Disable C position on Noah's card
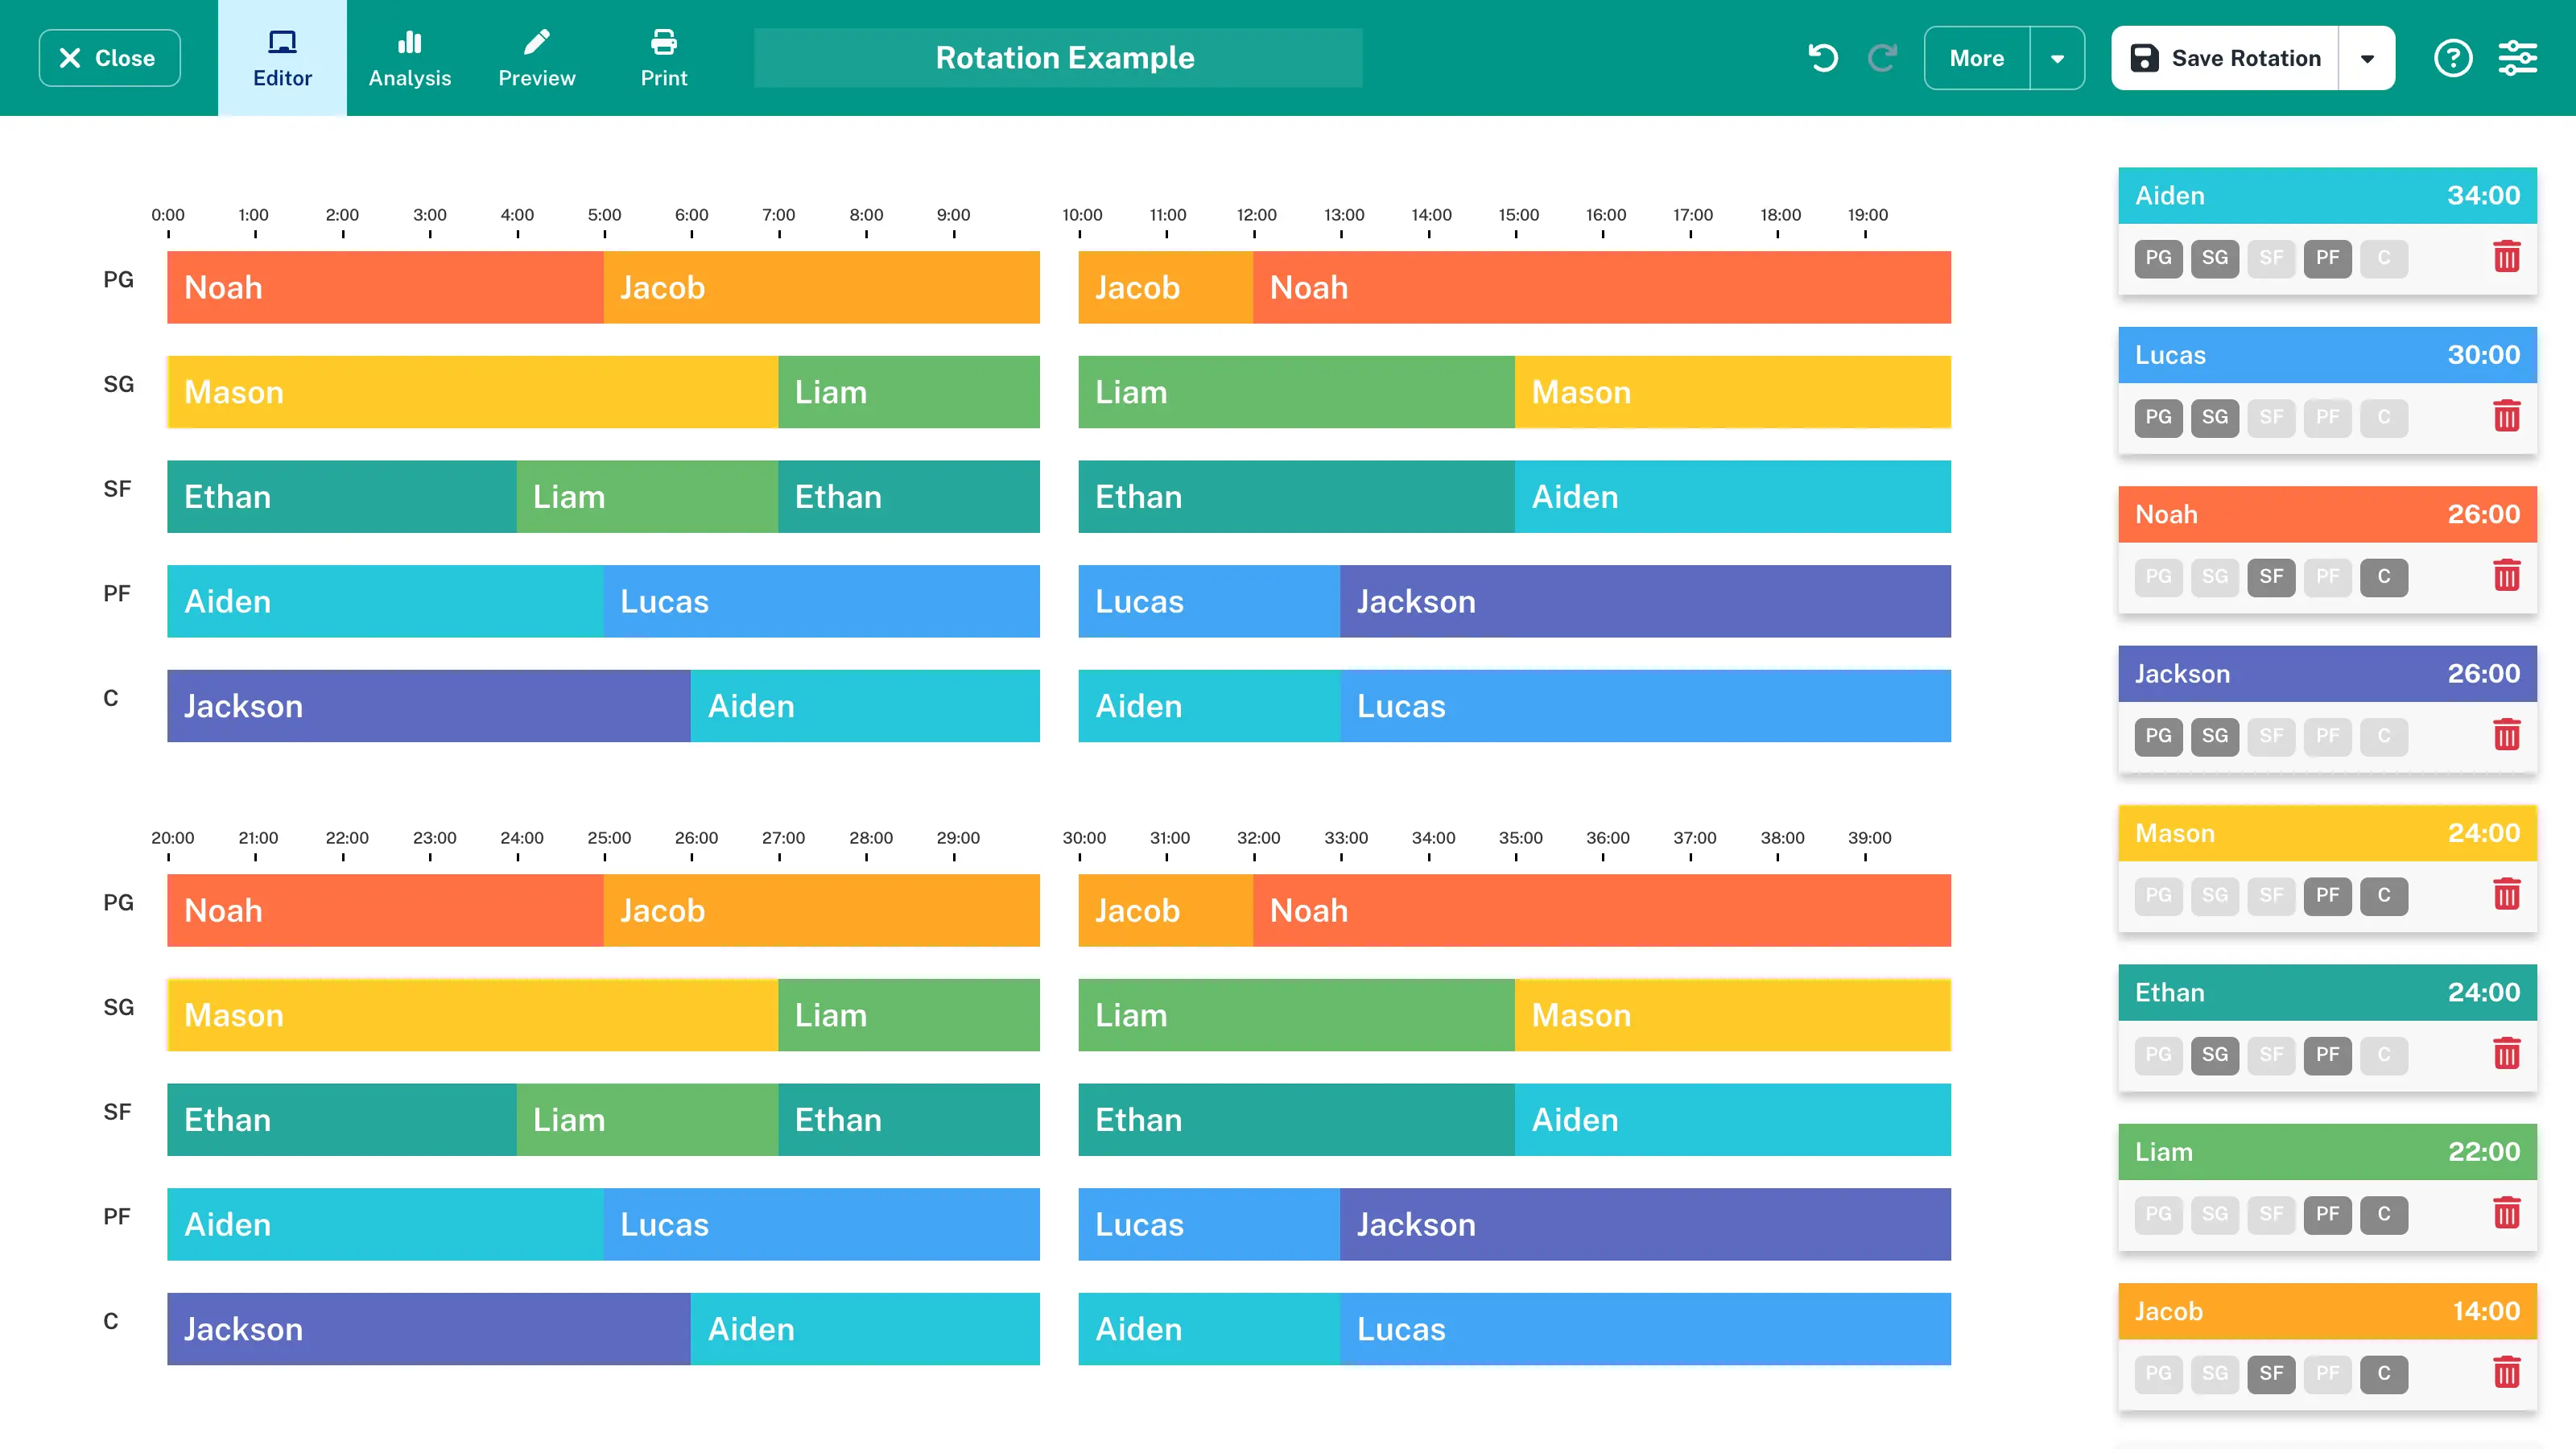This screenshot has width=2576, height=1449. pyautogui.click(x=2384, y=577)
